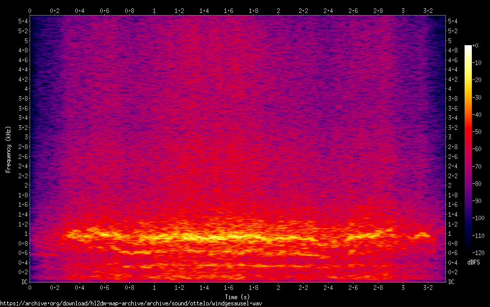Click the 4 kHz tick on right axis

click(x=450, y=89)
